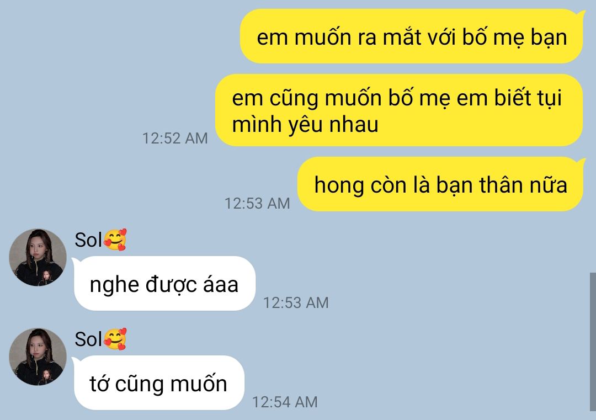Open sender name 'Sol' above 'nghe được áaa'
596x420 pixels.
(x=88, y=240)
